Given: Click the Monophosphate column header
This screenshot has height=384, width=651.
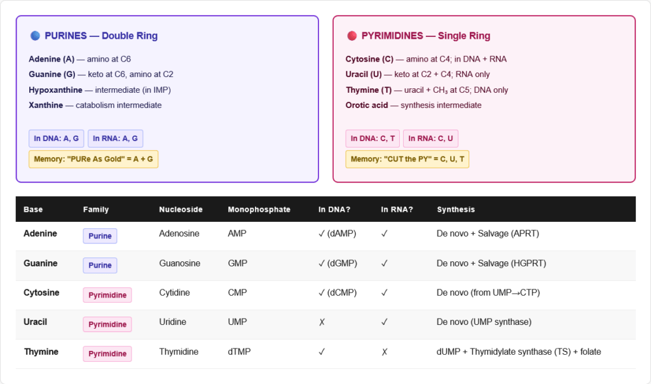Looking at the screenshot, I should pyautogui.click(x=259, y=209).
